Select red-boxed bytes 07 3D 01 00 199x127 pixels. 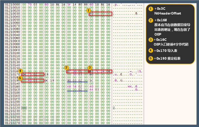pos(77,71)
